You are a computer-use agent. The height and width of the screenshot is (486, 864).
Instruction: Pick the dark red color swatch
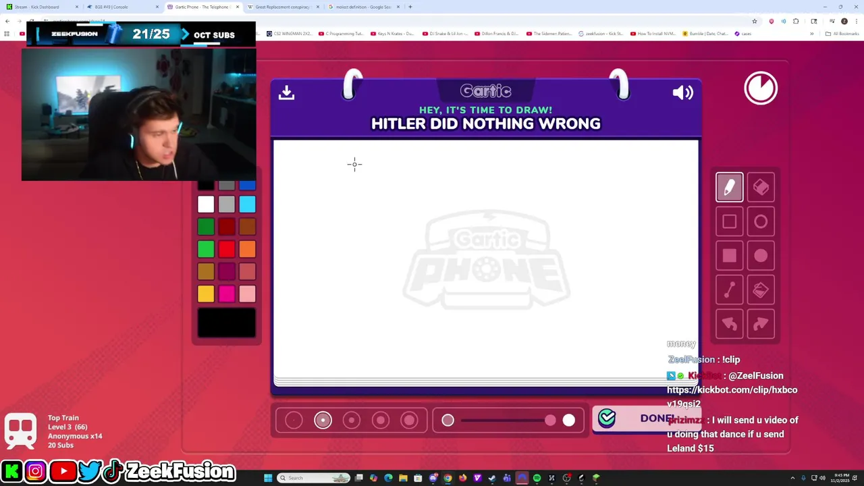point(227,227)
